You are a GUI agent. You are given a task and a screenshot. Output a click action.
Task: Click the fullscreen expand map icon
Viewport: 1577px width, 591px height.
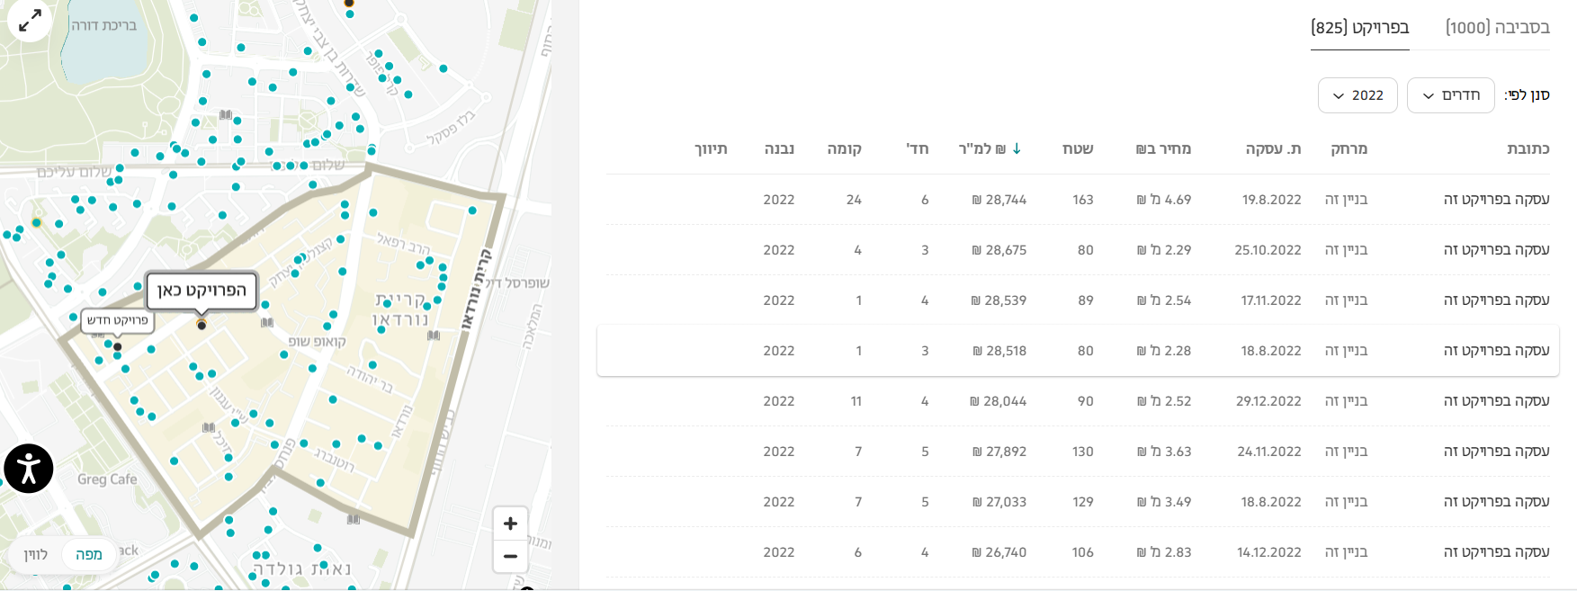(x=30, y=20)
